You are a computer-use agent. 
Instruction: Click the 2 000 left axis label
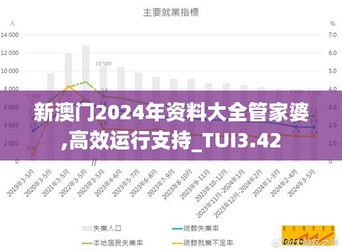coord(11,143)
